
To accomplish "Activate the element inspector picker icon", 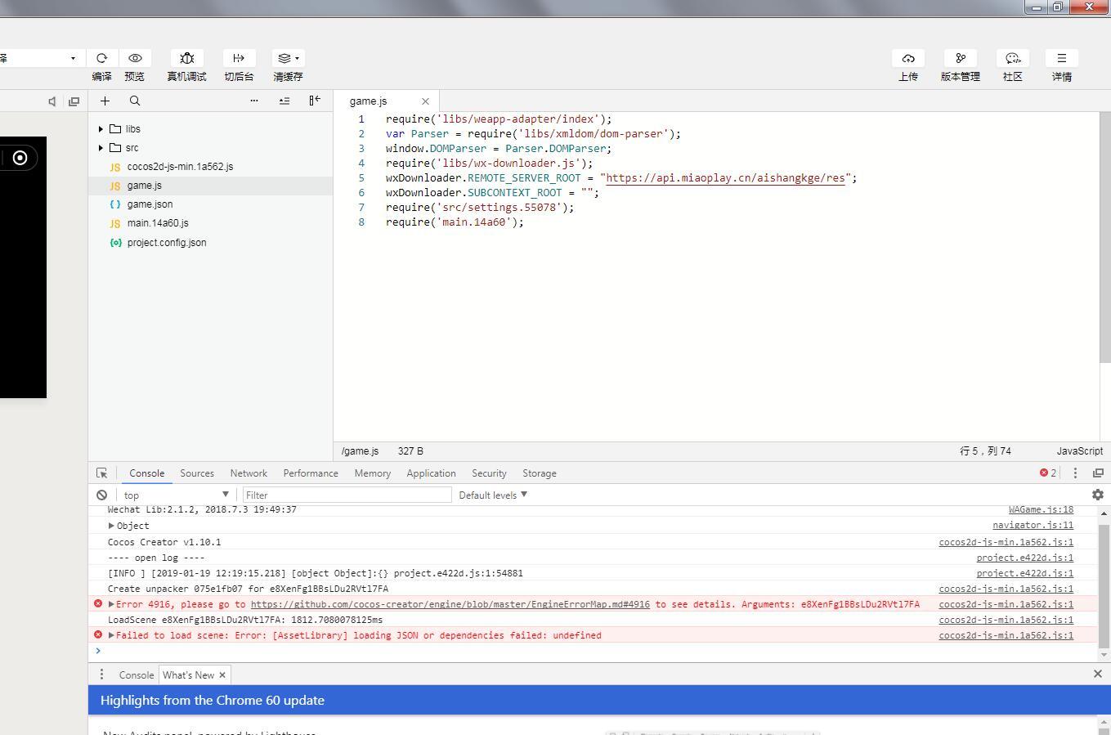I will pos(101,473).
